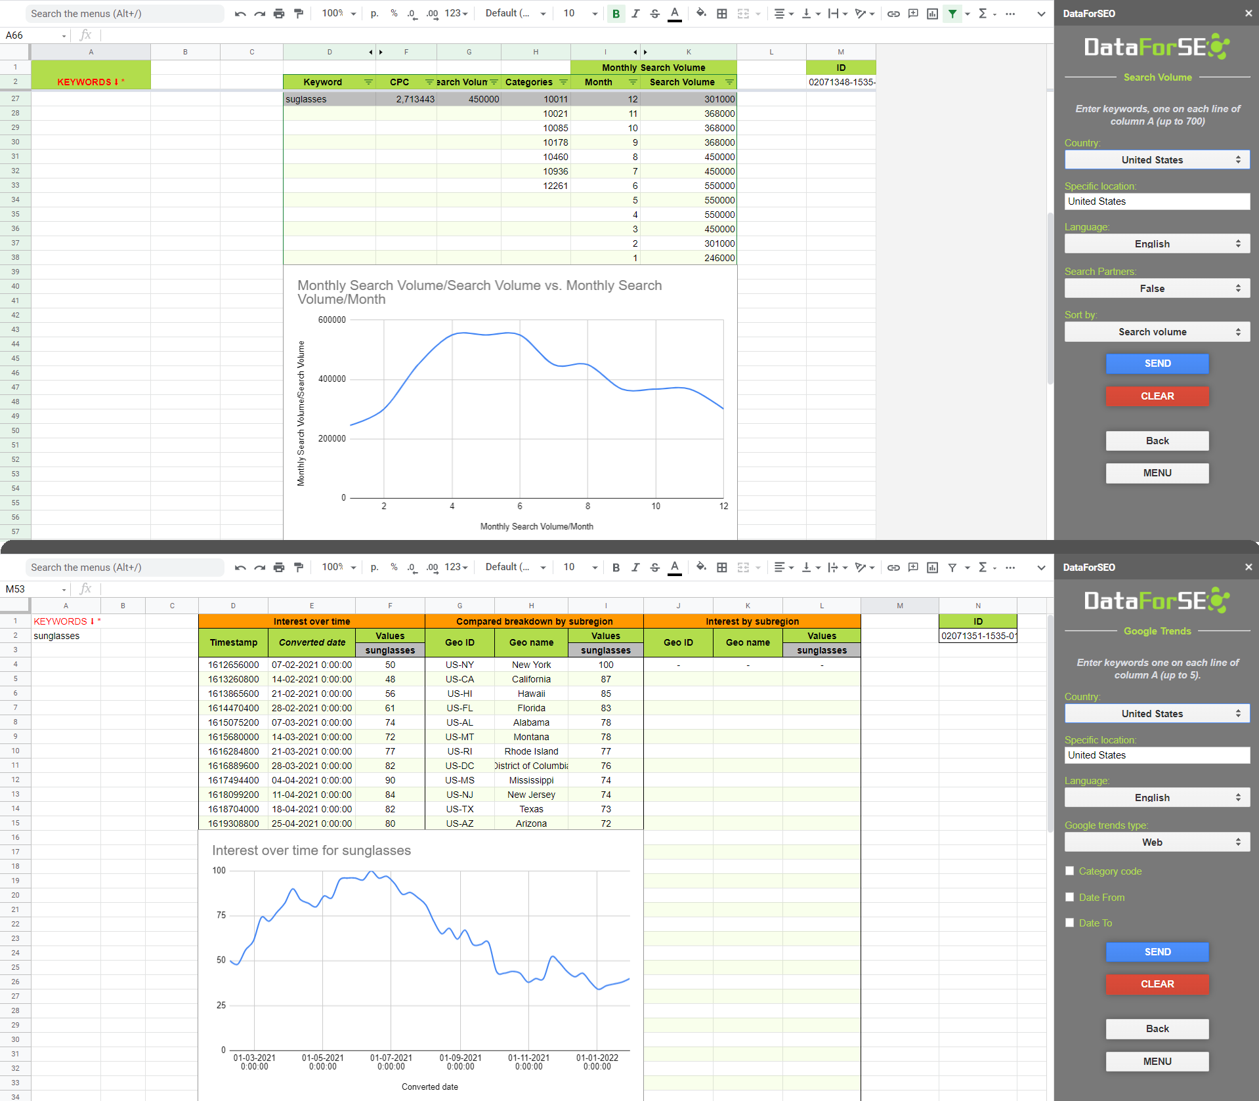Open Fill color bucket in top toolbar

701,14
